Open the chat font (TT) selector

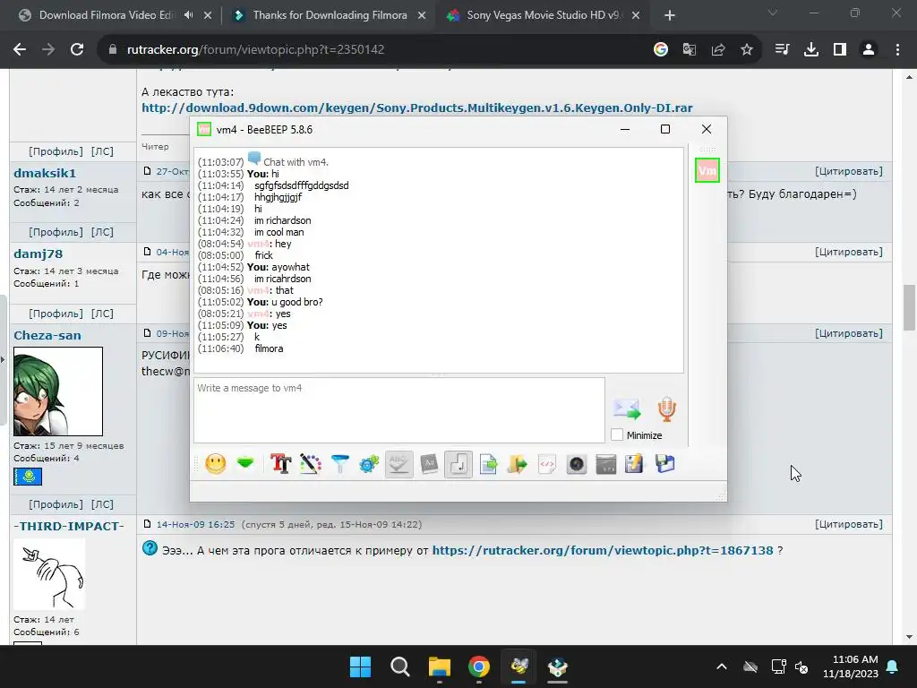point(280,464)
